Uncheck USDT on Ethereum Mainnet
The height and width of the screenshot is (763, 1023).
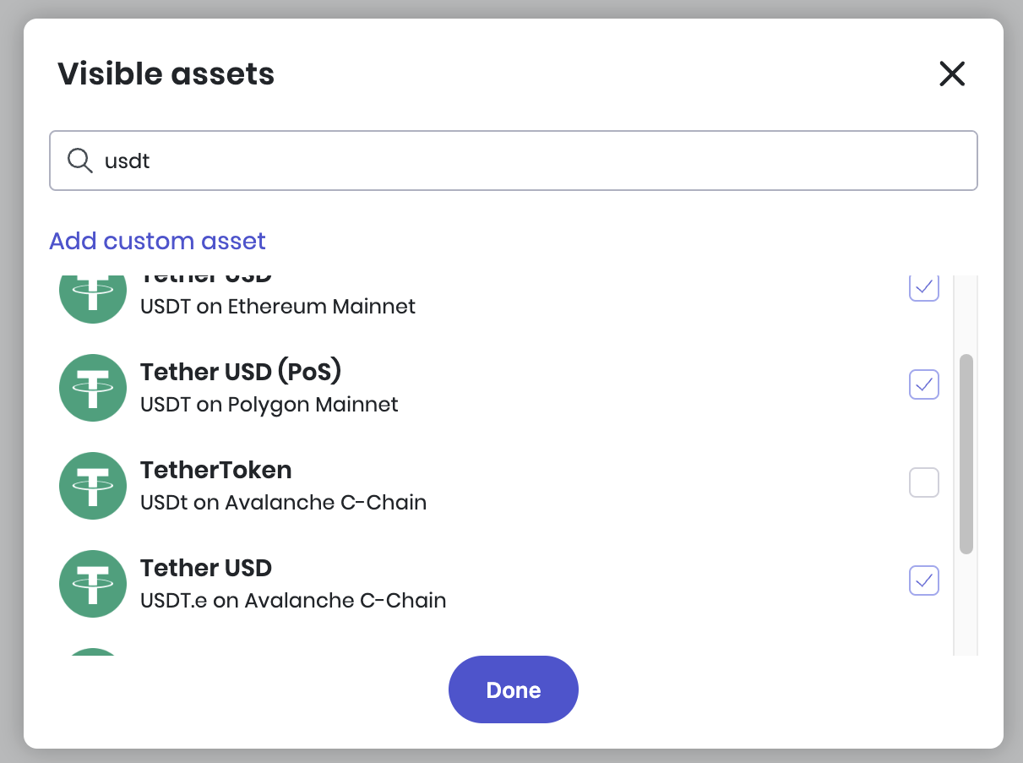pos(924,286)
